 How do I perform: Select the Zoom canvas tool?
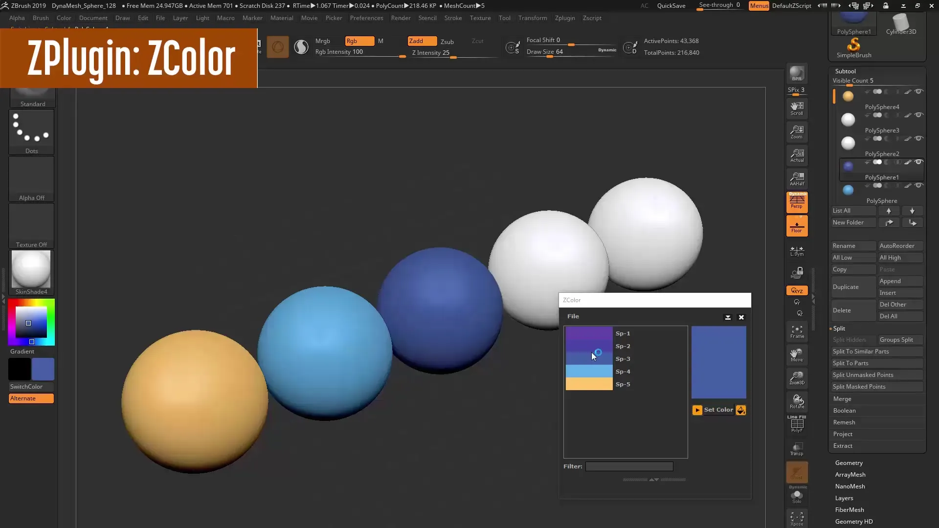[x=797, y=132]
